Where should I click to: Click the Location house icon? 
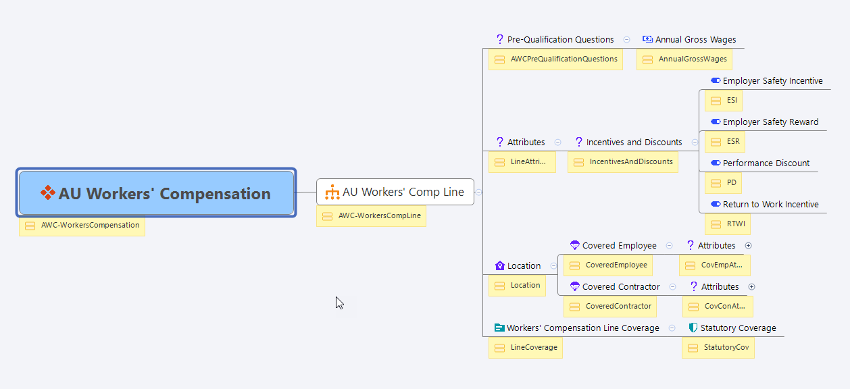pyautogui.click(x=500, y=266)
